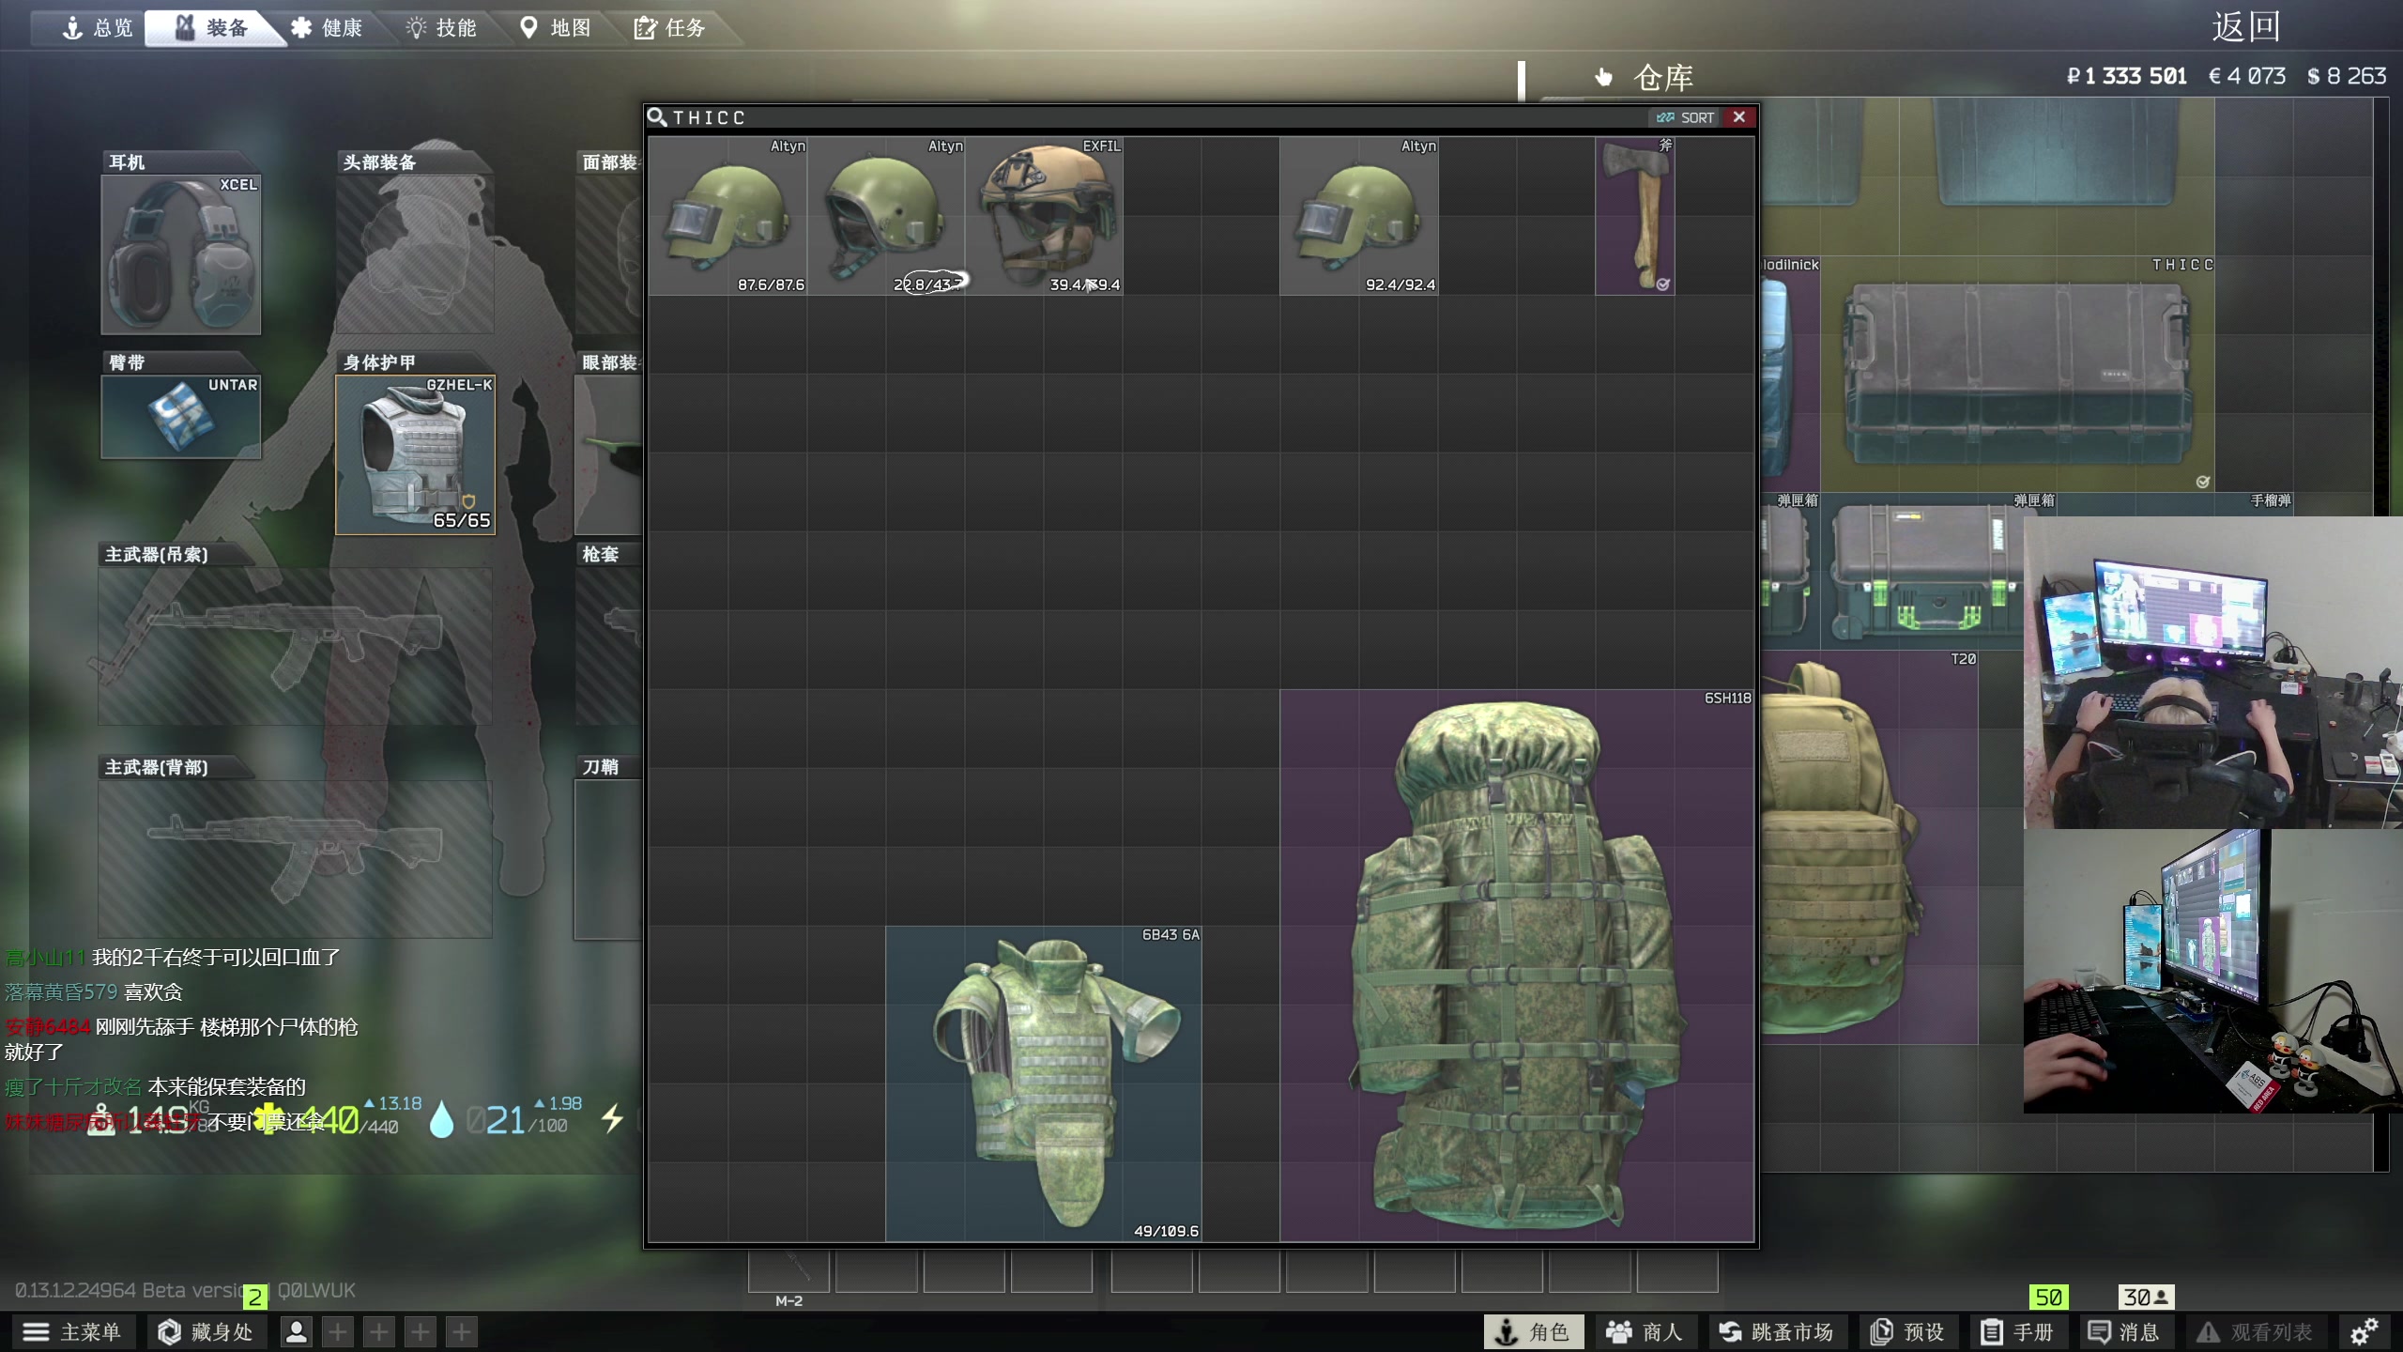Open the 角色 character screen

(x=1534, y=1331)
